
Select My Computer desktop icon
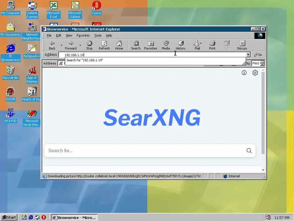(x=10, y=8)
